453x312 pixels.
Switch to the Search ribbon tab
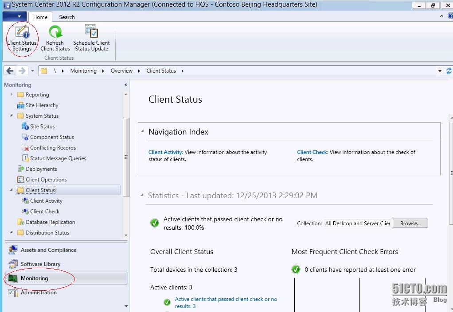[x=67, y=17]
